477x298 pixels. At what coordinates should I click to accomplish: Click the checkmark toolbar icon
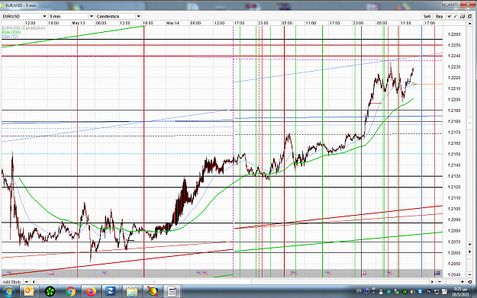[x=449, y=17]
